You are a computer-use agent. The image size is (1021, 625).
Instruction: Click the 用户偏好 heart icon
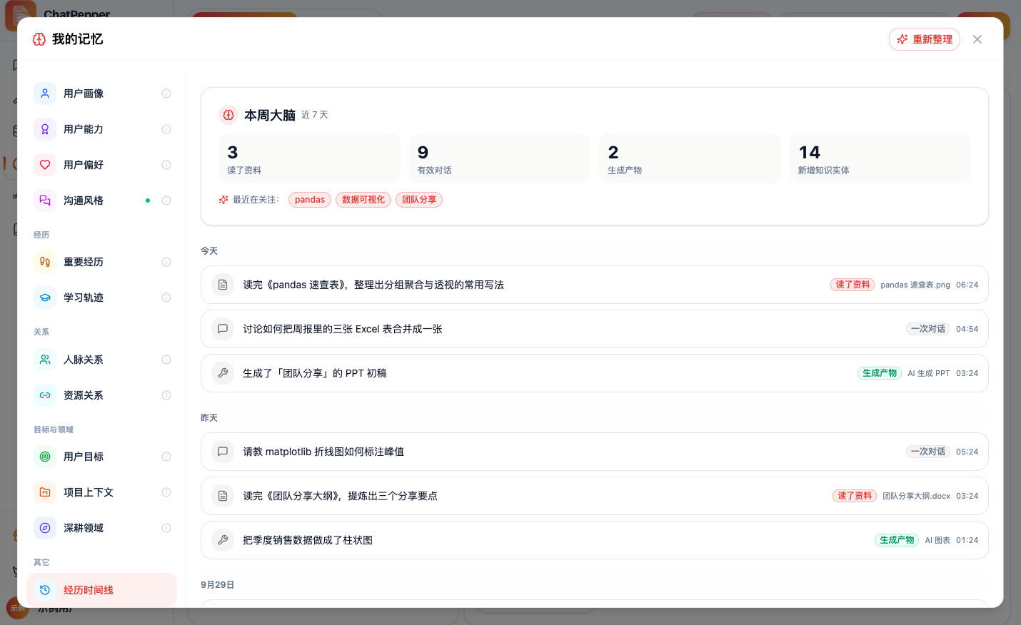coord(45,165)
